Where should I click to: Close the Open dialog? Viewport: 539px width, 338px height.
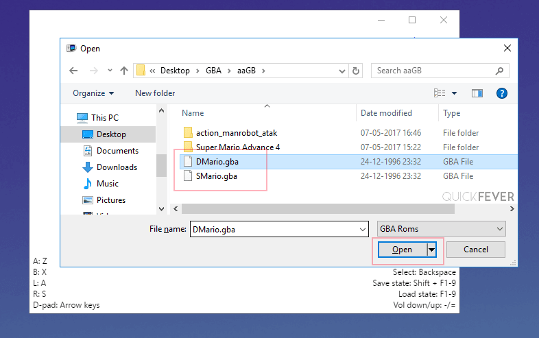click(507, 48)
